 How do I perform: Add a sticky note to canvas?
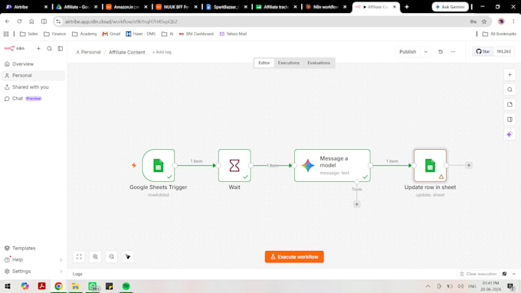510,105
